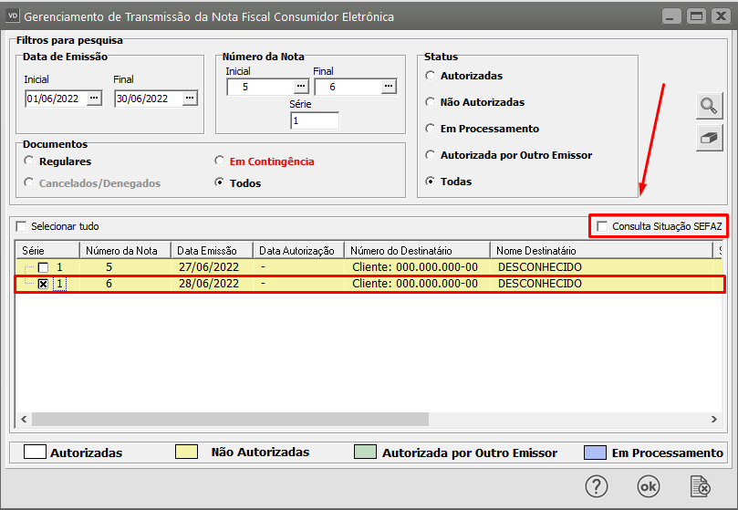Select the Autorizadas status radio button
The image size is (738, 510).
431,76
